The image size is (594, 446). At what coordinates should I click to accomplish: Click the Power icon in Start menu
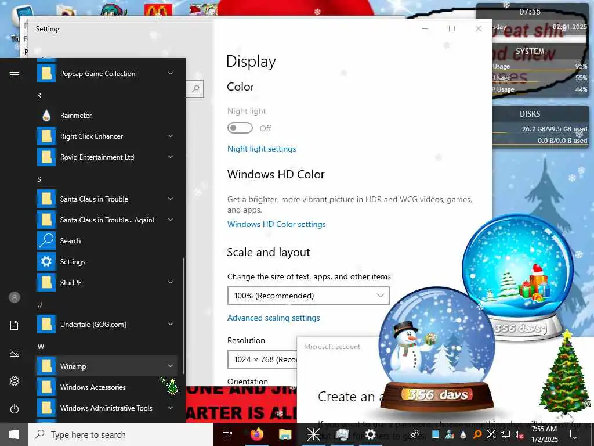click(x=15, y=409)
